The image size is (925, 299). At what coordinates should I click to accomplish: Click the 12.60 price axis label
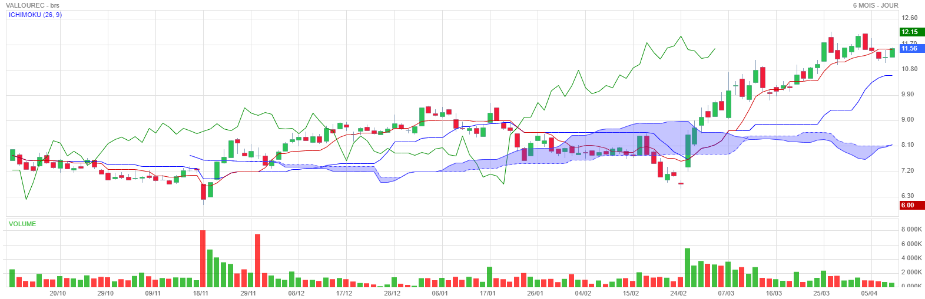[x=910, y=18]
